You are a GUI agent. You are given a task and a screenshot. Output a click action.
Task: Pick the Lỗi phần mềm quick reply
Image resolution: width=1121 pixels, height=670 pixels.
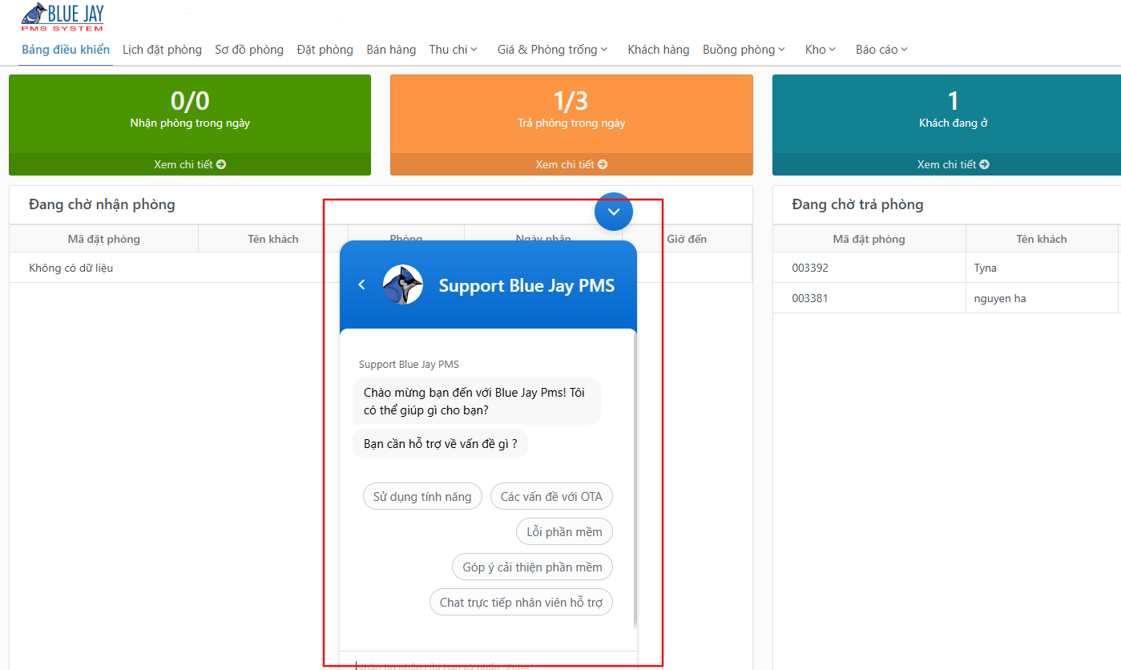click(565, 532)
